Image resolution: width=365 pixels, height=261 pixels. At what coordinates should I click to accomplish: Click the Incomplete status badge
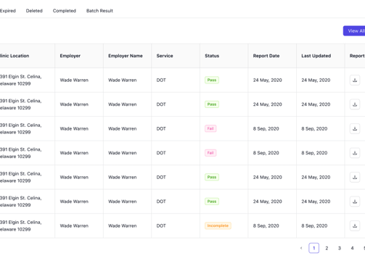pyautogui.click(x=218, y=225)
